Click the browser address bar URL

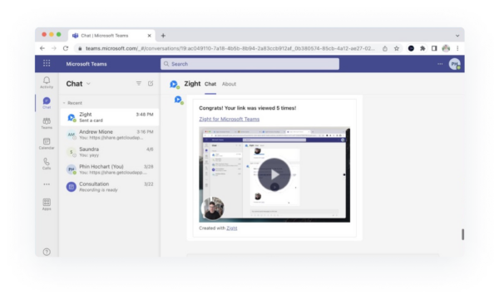pyautogui.click(x=230, y=48)
